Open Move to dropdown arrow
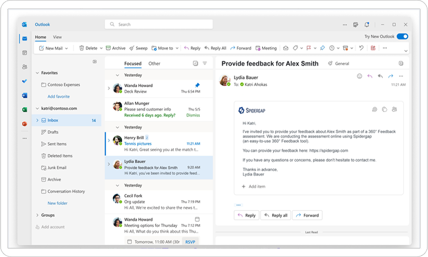The image size is (428, 257). click(x=177, y=49)
